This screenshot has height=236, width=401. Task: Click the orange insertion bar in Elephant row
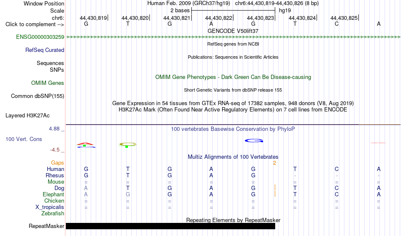[275, 194]
